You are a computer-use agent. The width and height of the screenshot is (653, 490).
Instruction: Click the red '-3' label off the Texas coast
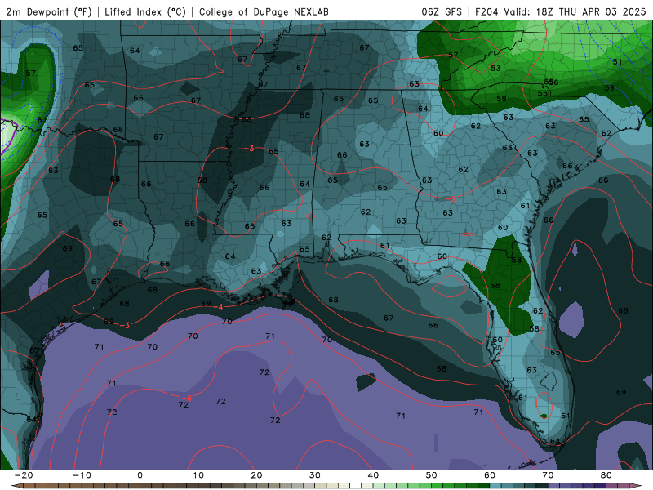point(125,325)
